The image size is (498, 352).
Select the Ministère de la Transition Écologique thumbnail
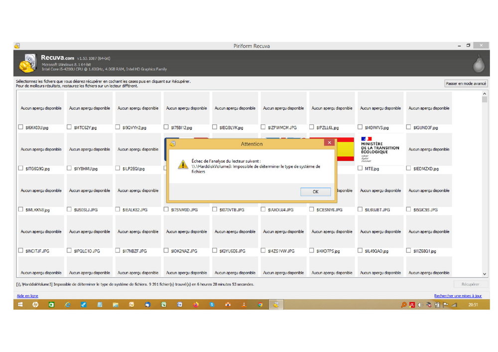click(x=380, y=148)
